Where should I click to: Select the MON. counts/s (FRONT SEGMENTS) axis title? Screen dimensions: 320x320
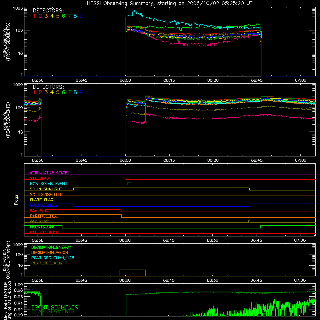tap(6, 42)
